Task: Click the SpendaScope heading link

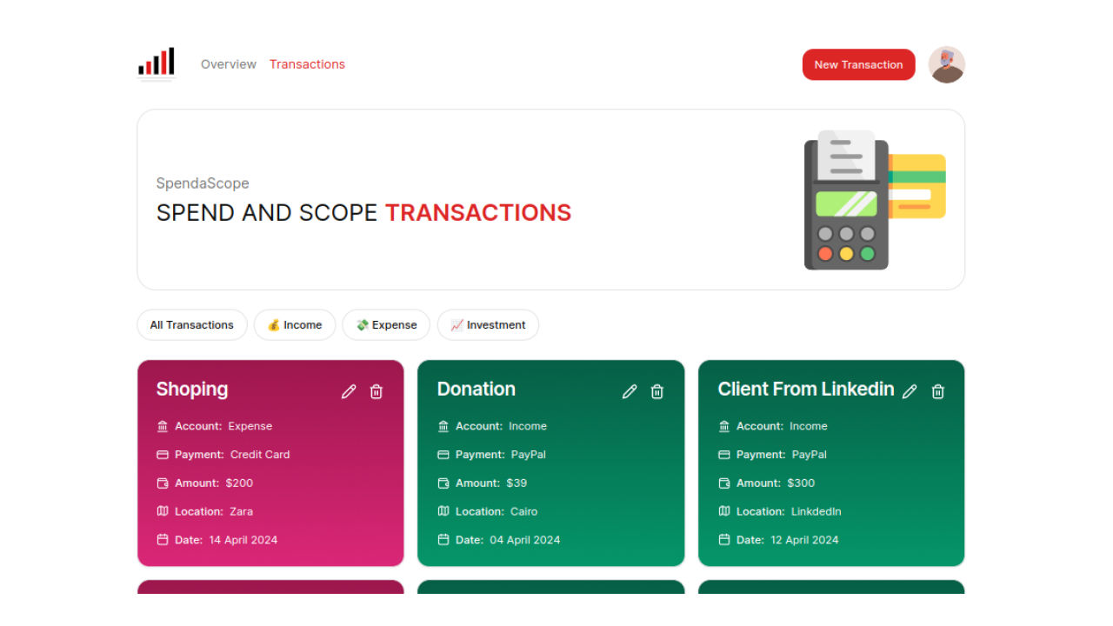Action: [203, 183]
